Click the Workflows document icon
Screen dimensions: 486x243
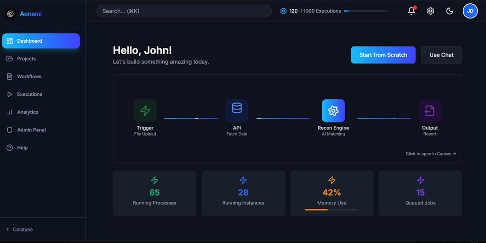pyautogui.click(x=9, y=76)
